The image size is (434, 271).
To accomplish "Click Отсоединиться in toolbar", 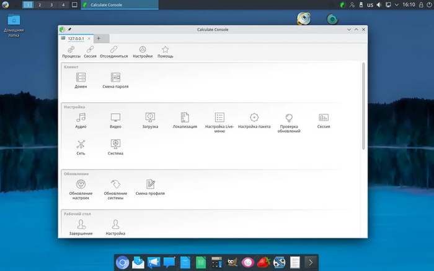I will click(x=113, y=51).
